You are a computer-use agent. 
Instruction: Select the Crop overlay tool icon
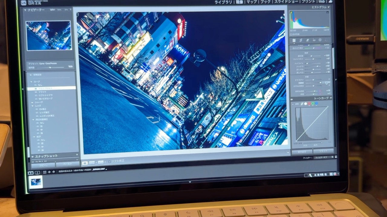tap(301, 40)
